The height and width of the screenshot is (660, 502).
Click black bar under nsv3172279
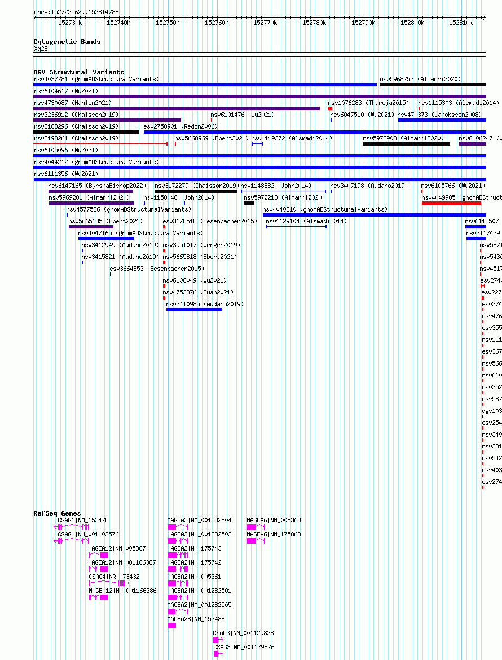click(x=196, y=192)
